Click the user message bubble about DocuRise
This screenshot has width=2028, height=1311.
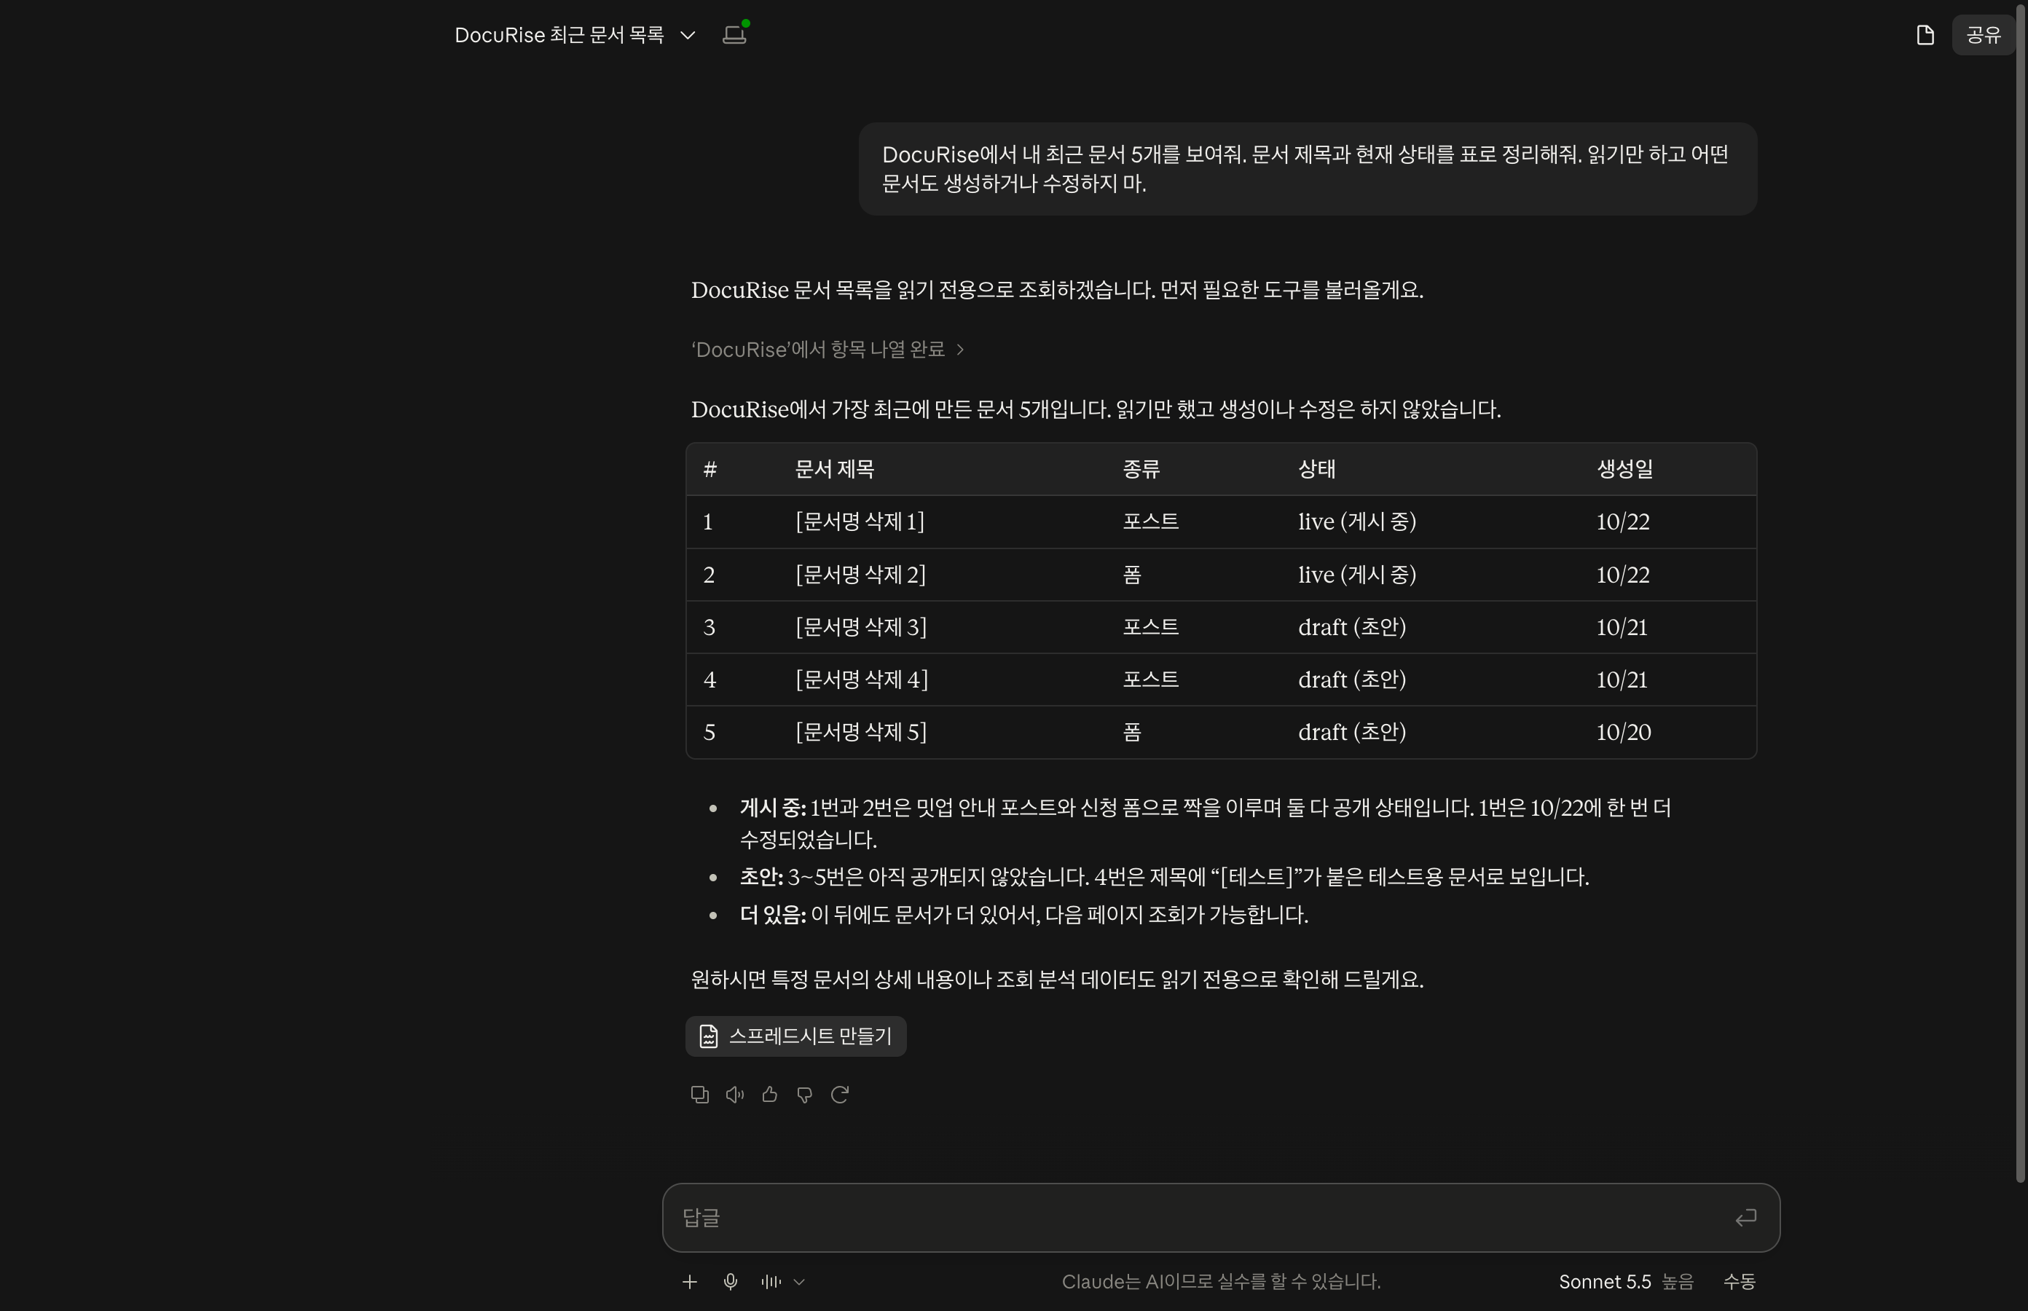[1308, 168]
